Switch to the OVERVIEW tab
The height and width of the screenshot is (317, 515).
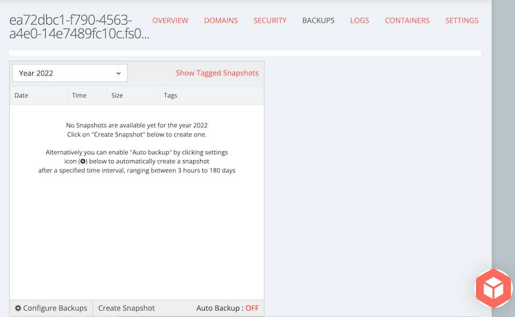point(170,20)
